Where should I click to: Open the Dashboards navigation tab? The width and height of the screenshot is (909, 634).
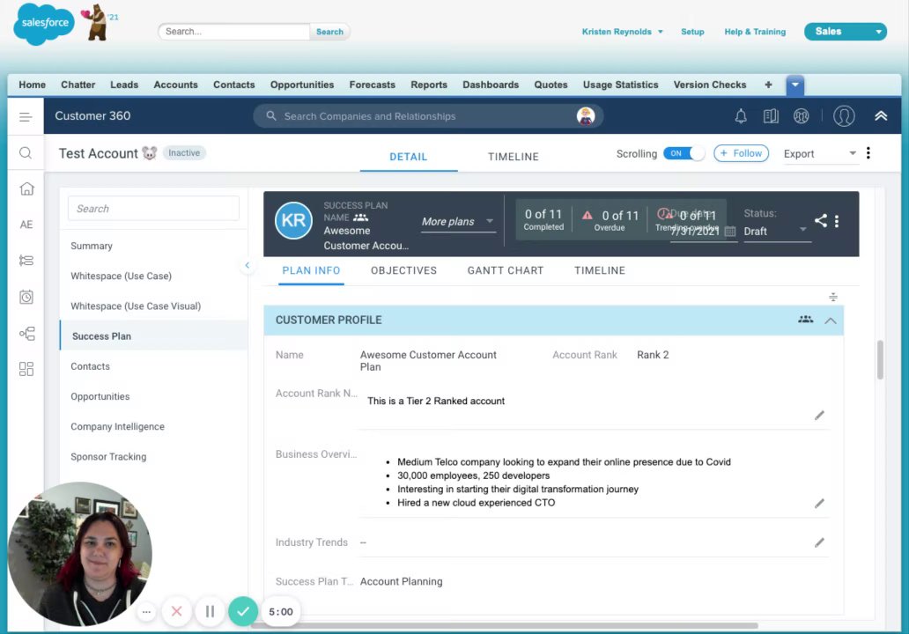click(x=491, y=85)
